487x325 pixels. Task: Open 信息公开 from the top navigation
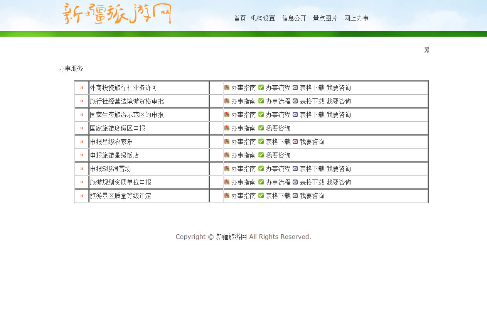click(x=294, y=18)
